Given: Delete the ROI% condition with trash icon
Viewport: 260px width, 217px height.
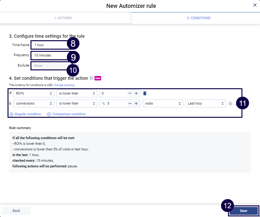Looking at the screenshot, I should pyautogui.click(x=145, y=93).
